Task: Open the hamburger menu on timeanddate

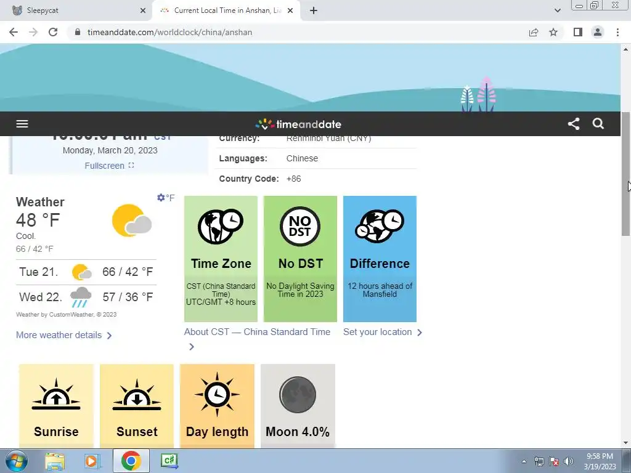Action: [22, 124]
